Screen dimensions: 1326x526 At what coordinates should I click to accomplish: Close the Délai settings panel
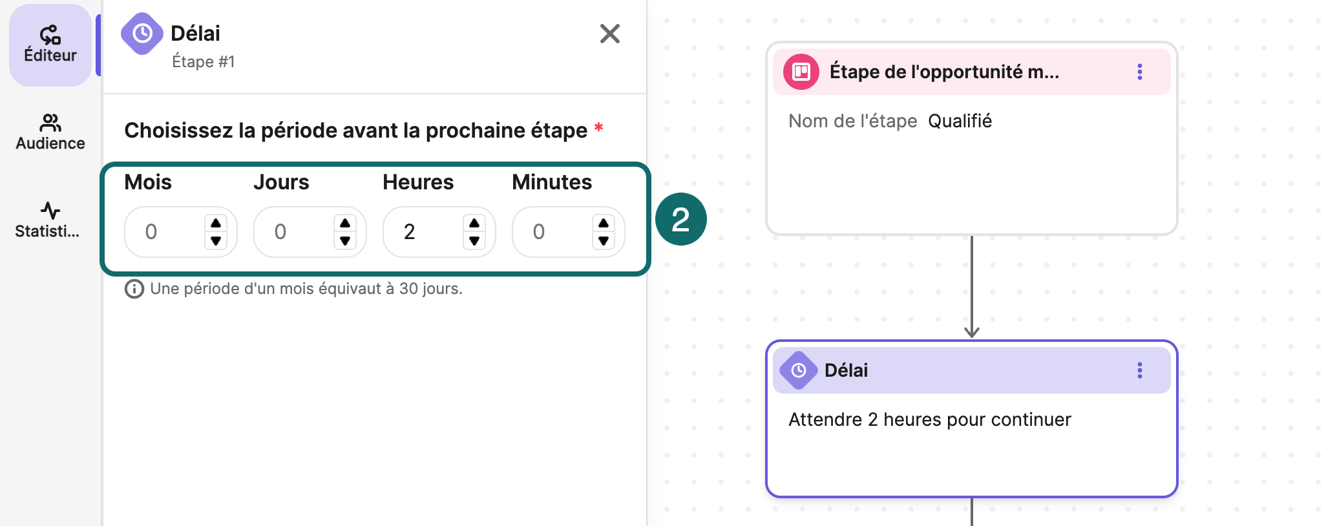pyautogui.click(x=609, y=34)
